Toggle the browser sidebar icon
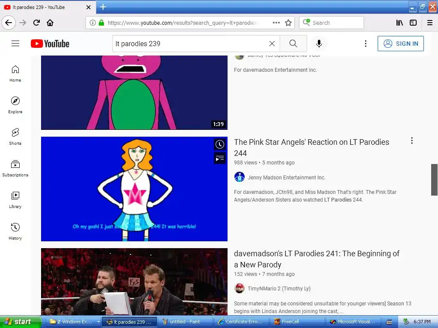 (x=413, y=23)
